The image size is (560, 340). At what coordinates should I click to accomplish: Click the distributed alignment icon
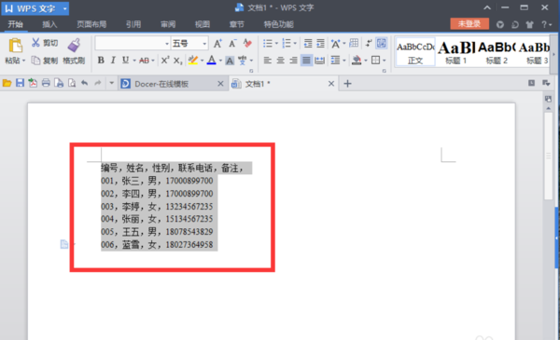(x=319, y=61)
